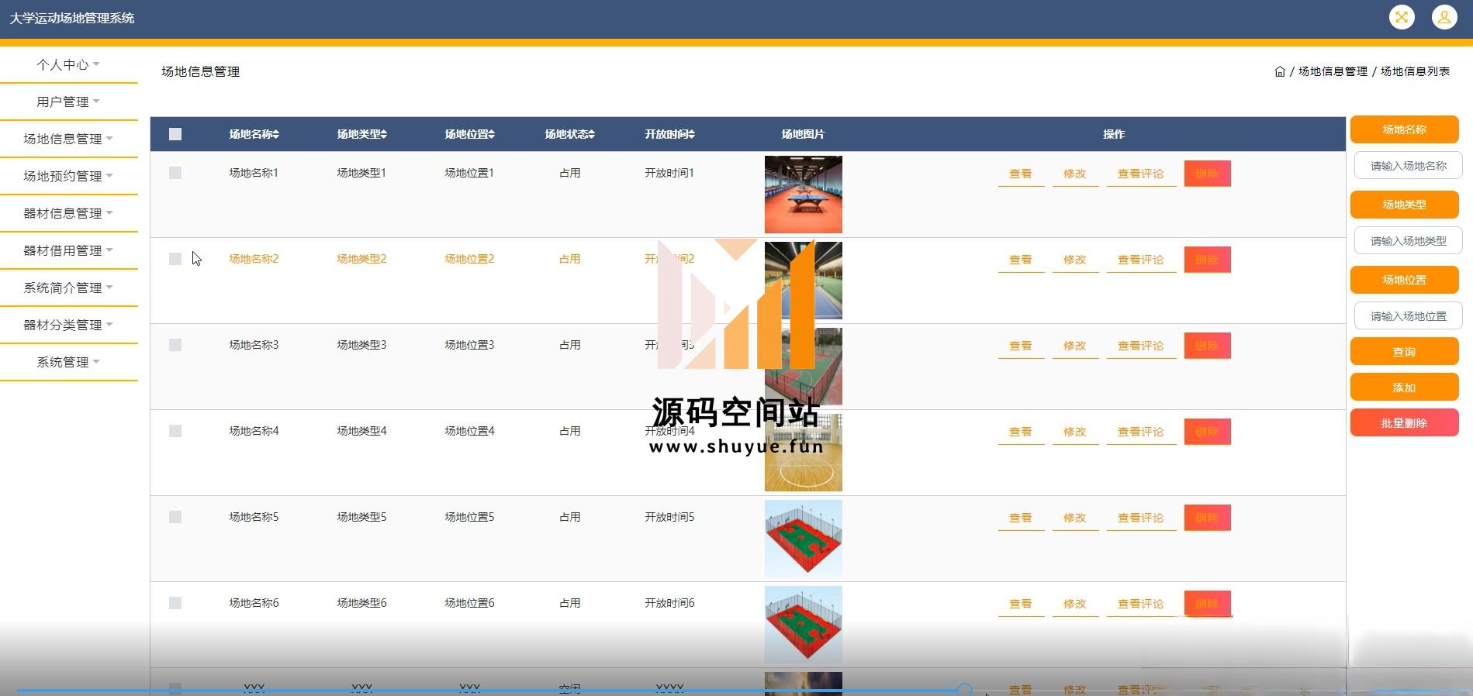Delete the 场地名称4 row

1207,432
